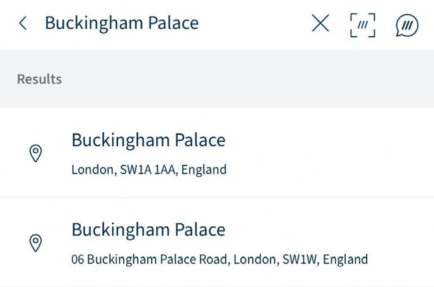
Task: Choose the Buckingham Palace result on Buckingham Palace Road
Action: click(148, 230)
